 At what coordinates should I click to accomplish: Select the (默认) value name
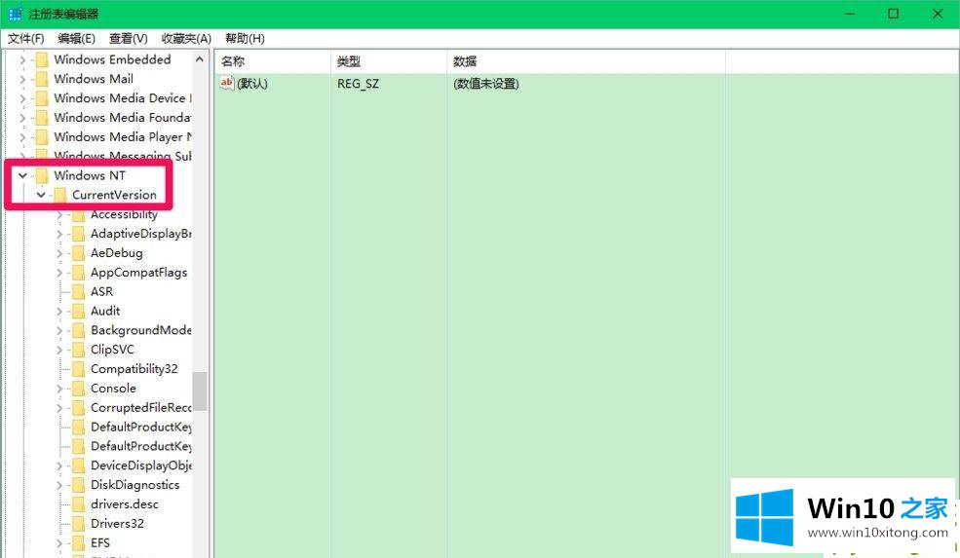pyautogui.click(x=252, y=84)
